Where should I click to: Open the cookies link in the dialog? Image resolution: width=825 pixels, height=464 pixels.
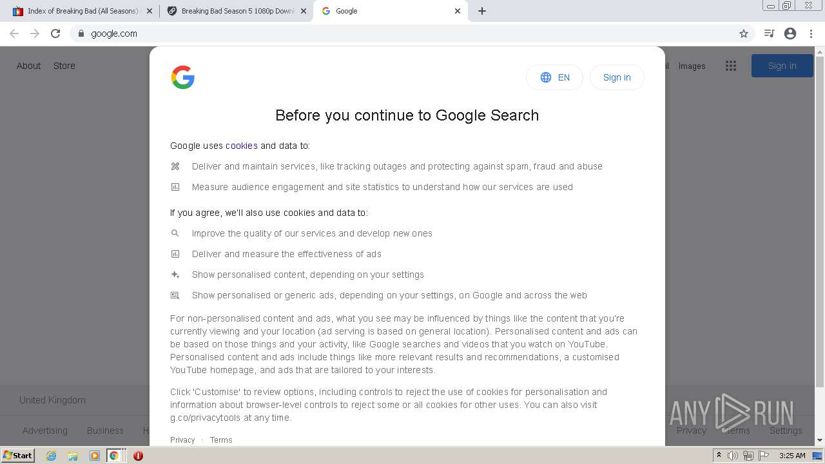point(242,146)
